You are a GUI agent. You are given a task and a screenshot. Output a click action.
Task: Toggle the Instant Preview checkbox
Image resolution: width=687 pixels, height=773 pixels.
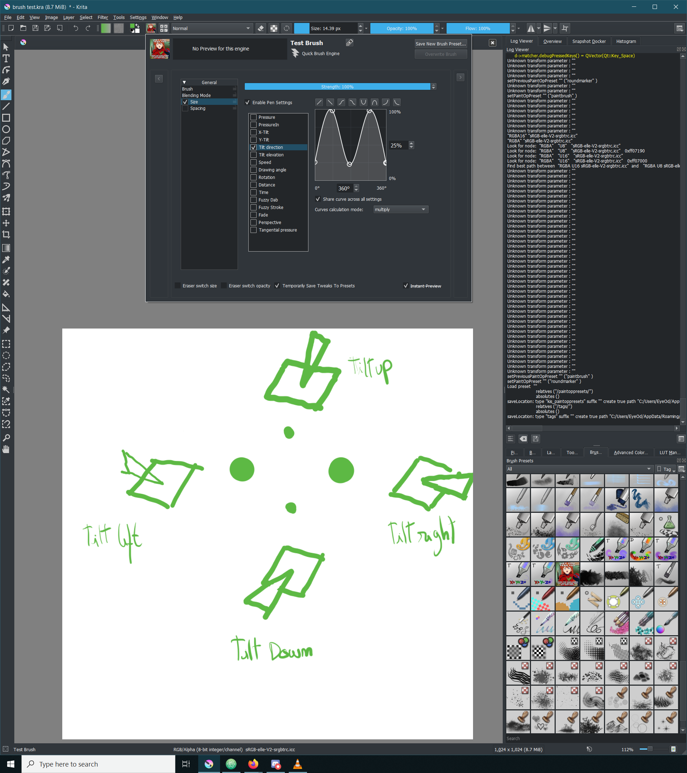click(x=406, y=286)
